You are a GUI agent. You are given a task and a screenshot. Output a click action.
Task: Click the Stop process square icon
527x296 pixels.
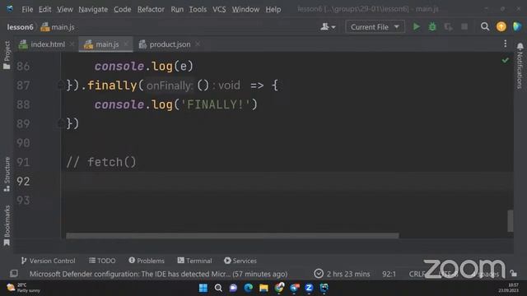click(464, 26)
